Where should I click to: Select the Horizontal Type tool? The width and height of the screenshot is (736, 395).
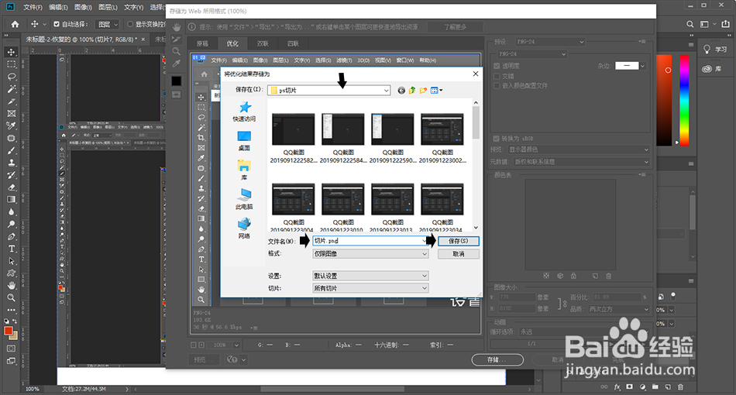coord(12,249)
